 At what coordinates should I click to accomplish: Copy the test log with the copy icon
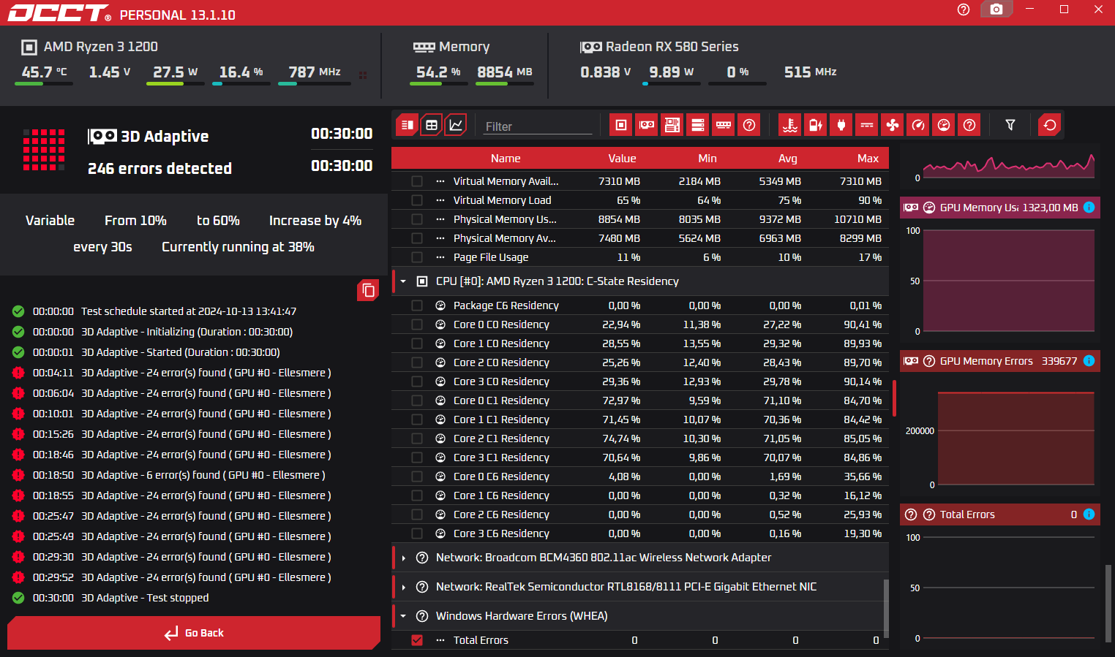[x=368, y=290]
